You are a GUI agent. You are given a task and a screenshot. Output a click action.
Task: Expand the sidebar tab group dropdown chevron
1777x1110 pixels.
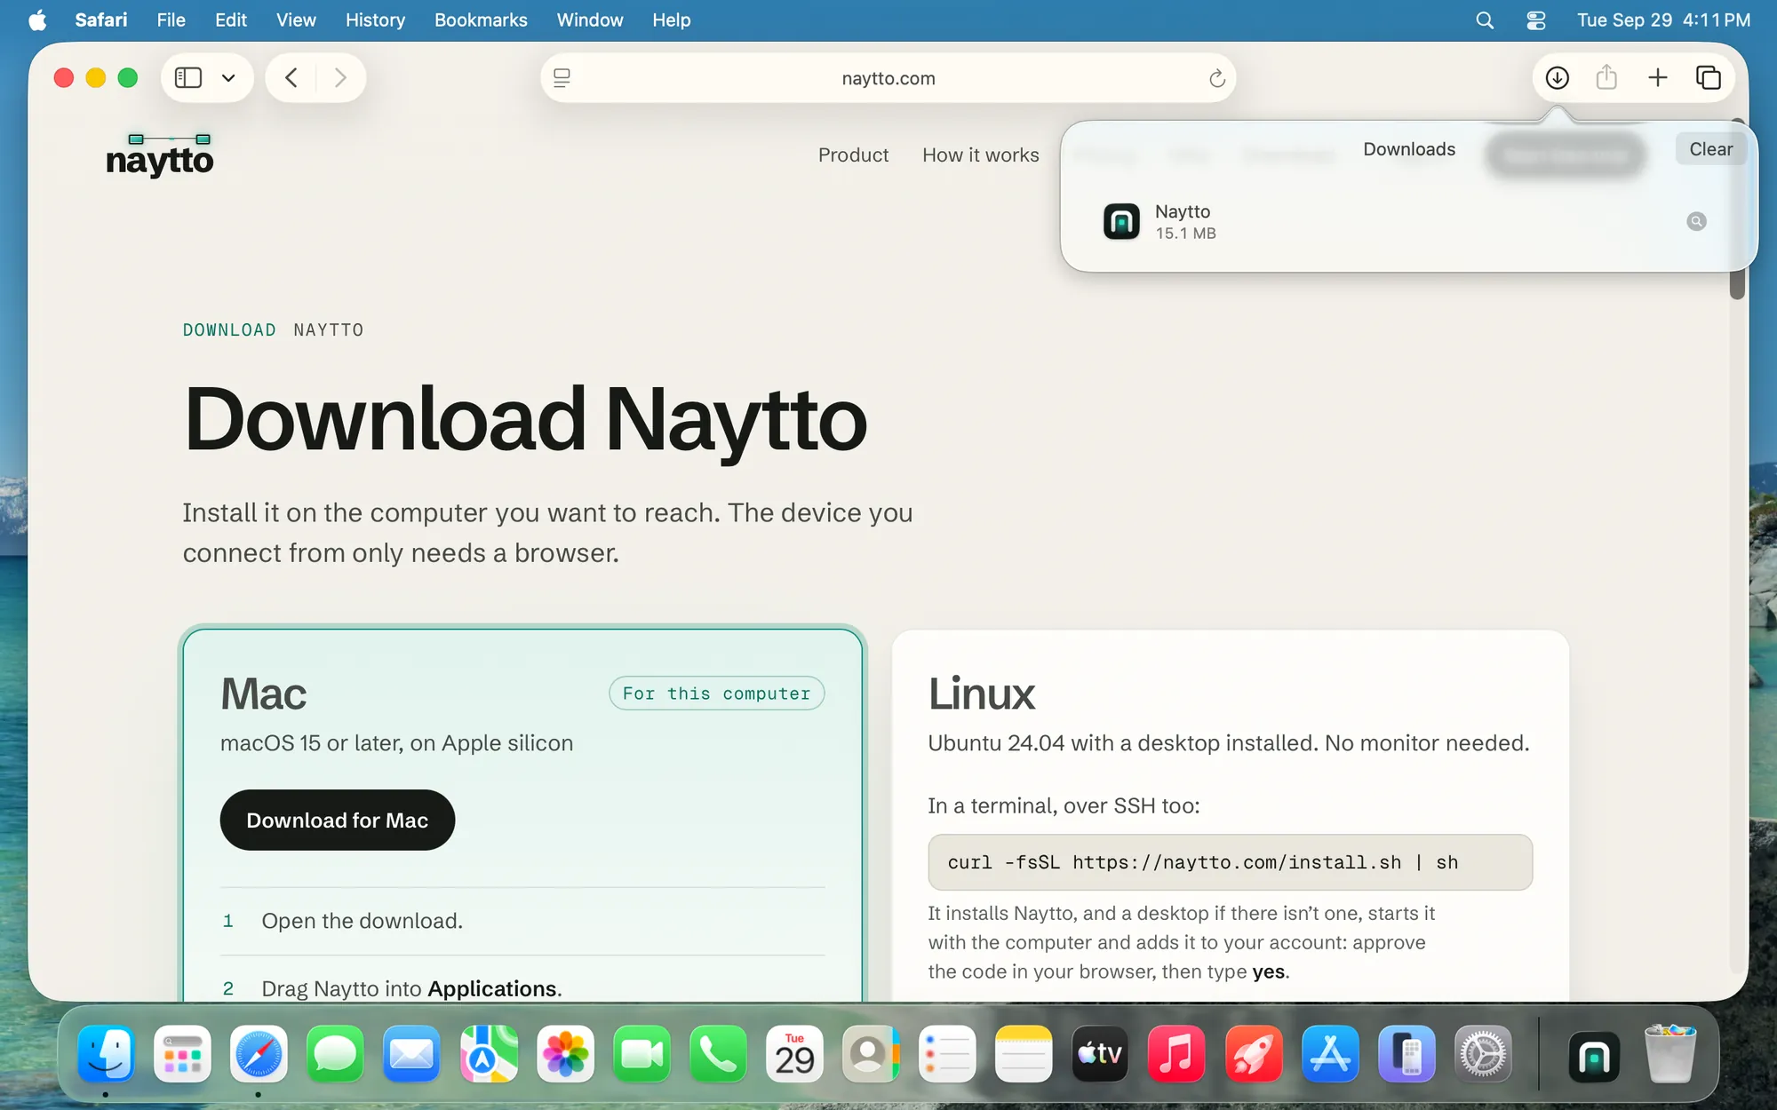pyautogui.click(x=228, y=78)
